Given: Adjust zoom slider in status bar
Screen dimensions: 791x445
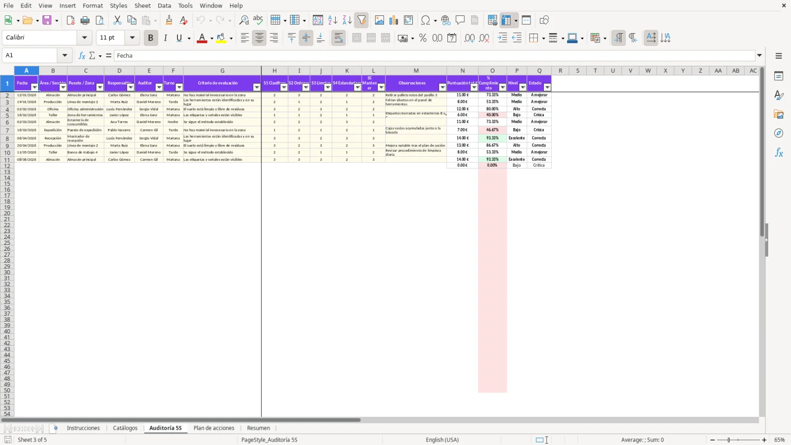Looking at the screenshot, I should pyautogui.click(x=739, y=440).
